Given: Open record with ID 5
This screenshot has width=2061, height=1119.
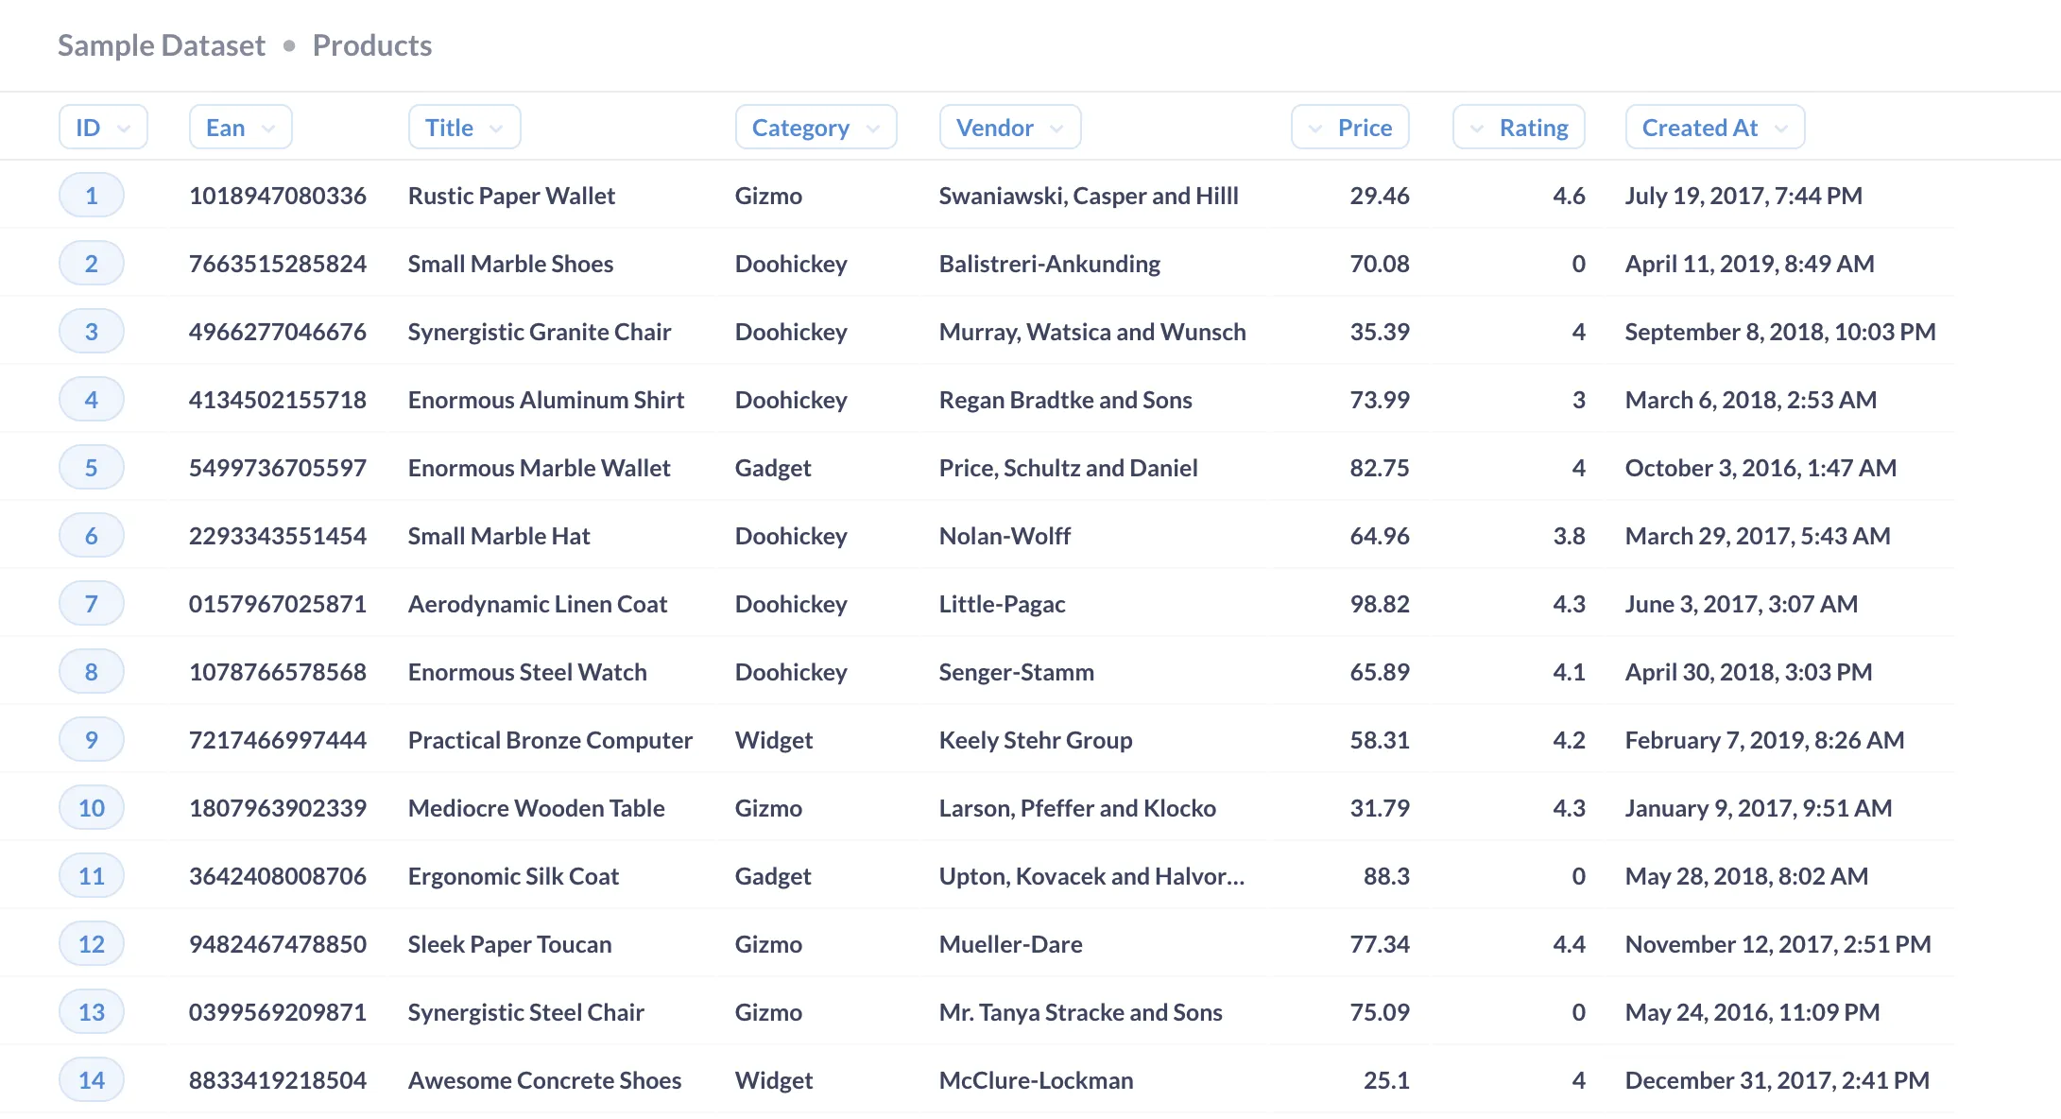Looking at the screenshot, I should [92, 468].
